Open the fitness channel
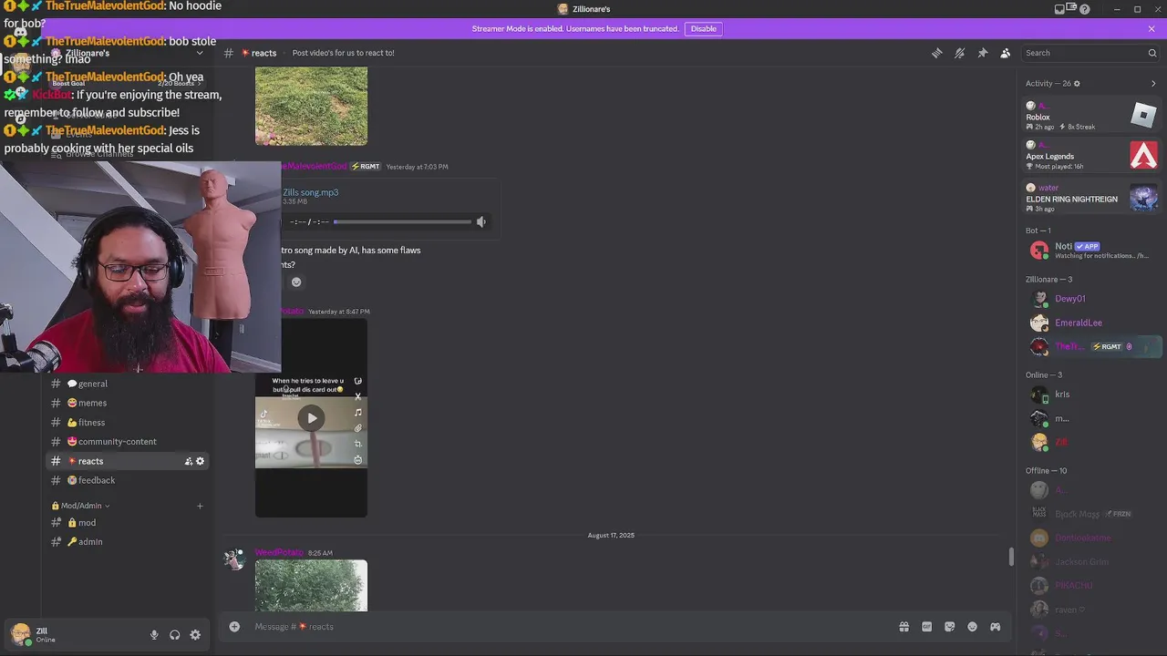 click(128, 422)
